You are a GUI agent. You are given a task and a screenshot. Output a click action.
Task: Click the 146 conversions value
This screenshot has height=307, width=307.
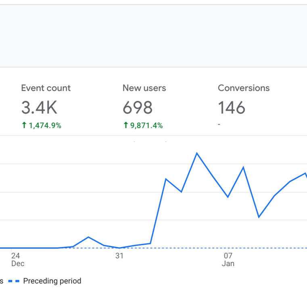[x=232, y=108]
